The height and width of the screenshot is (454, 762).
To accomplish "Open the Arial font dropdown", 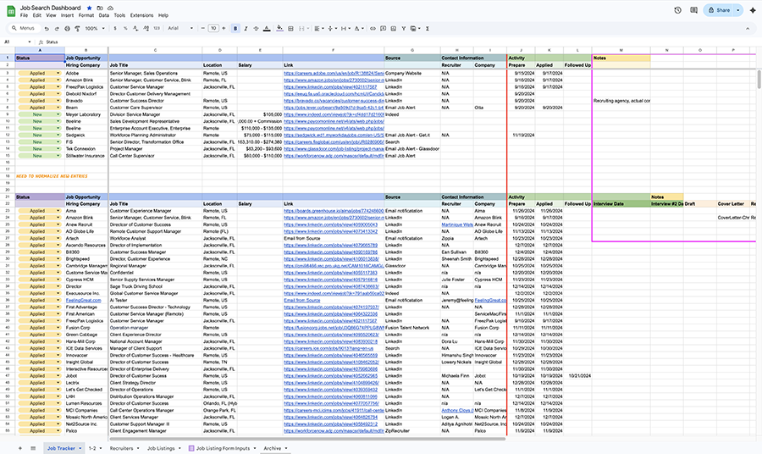I will coord(180,29).
